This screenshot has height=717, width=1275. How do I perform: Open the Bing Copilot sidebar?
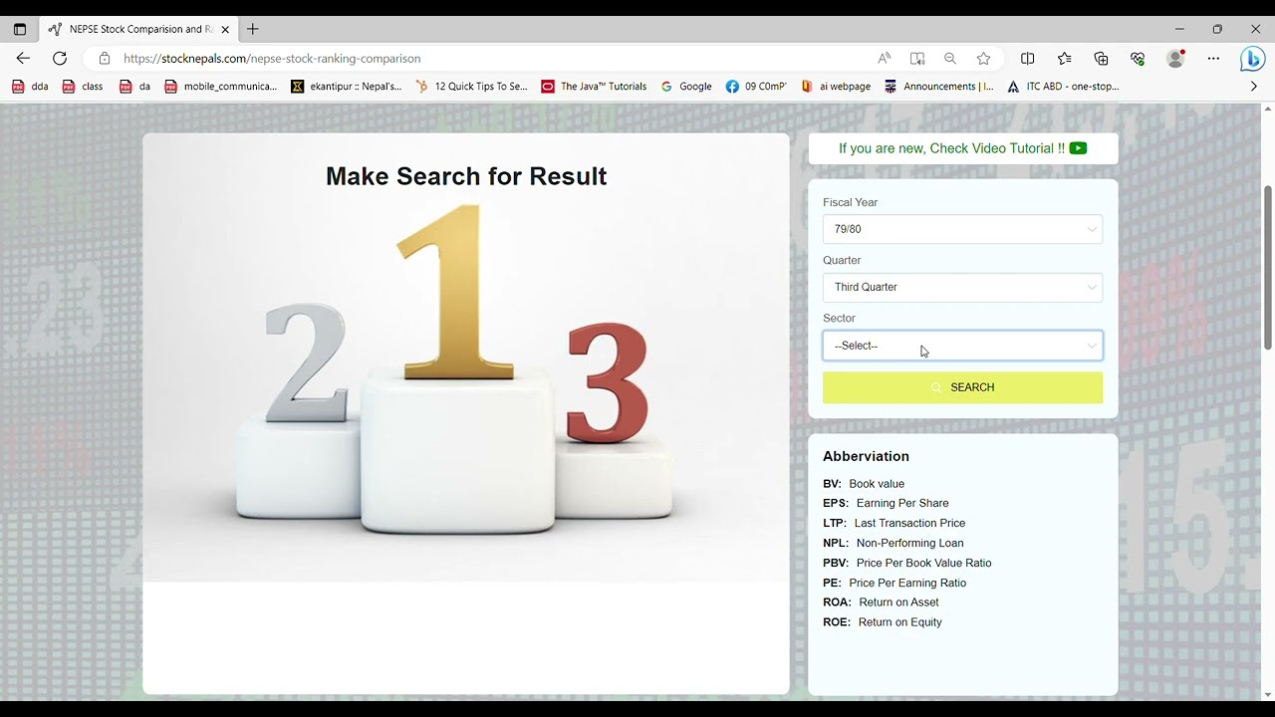tap(1252, 60)
